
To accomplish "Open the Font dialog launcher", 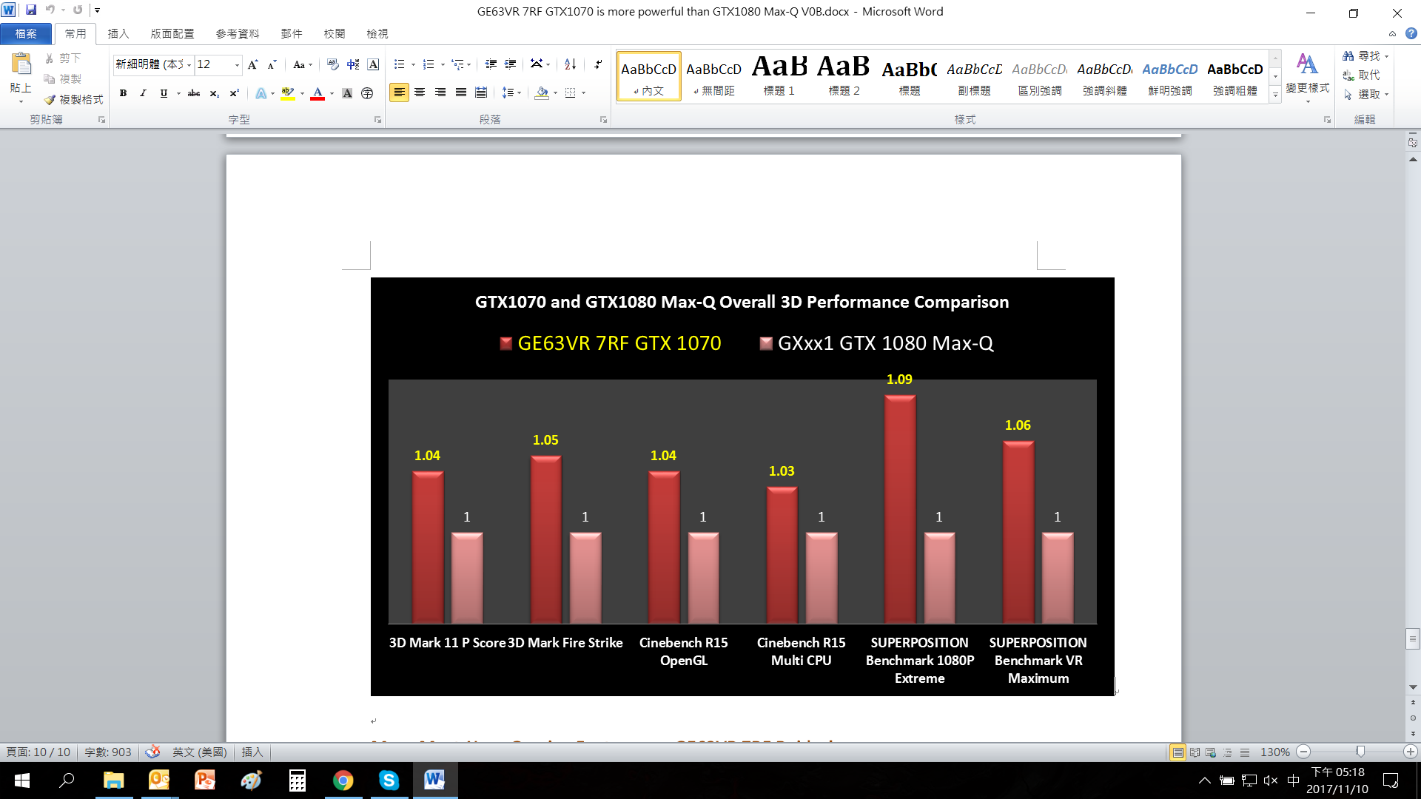I will [377, 119].
